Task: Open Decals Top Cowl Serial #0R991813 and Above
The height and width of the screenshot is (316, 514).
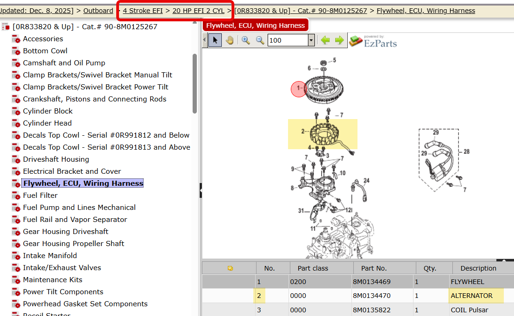Action: pyautogui.click(x=107, y=147)
